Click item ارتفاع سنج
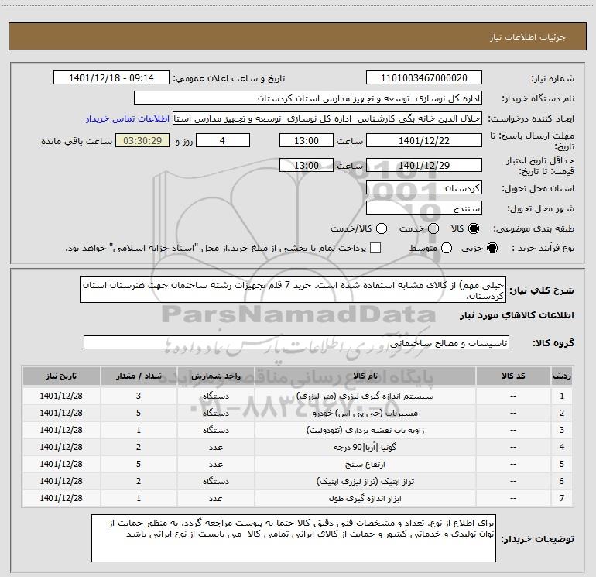The height and width of the screenshot is (577, 596). coord(365,465)
